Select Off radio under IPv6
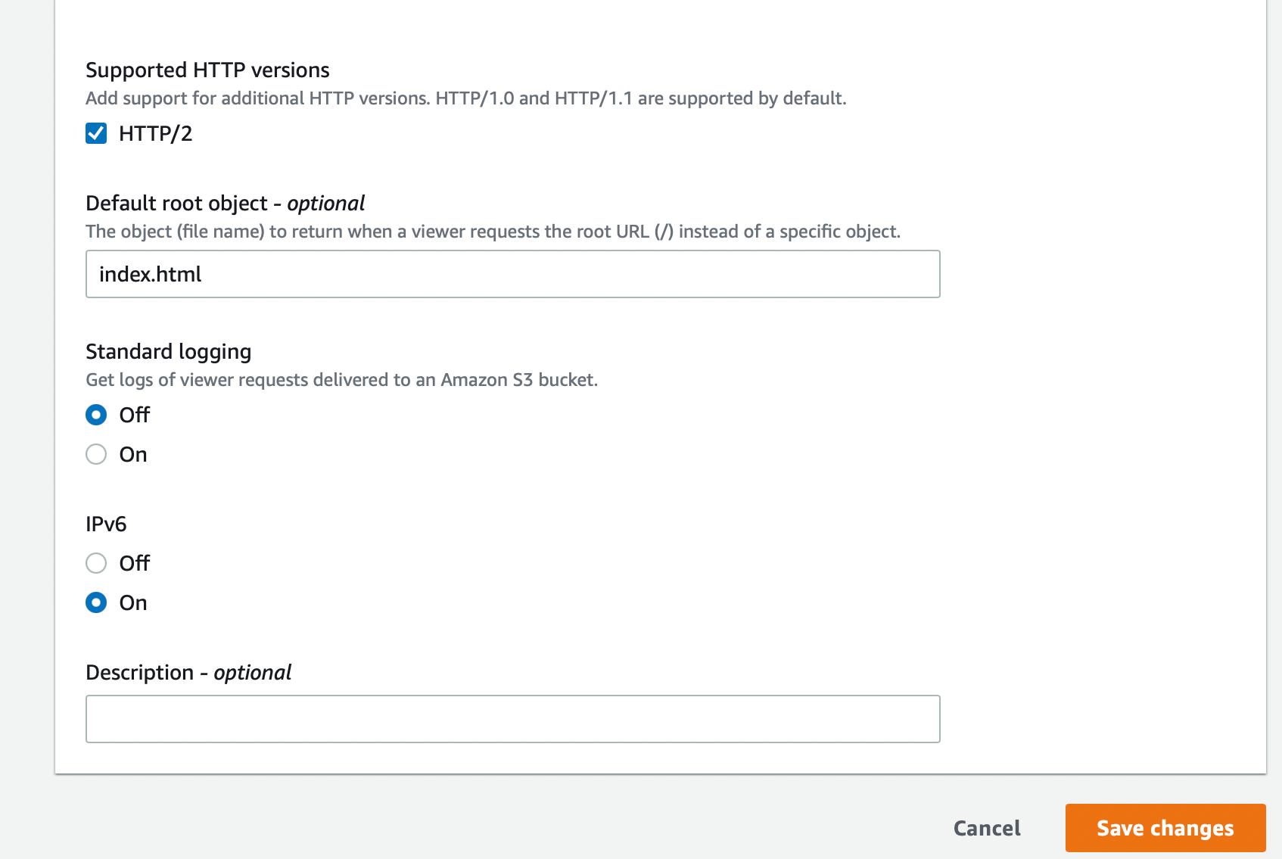 [x=96, y=563]
